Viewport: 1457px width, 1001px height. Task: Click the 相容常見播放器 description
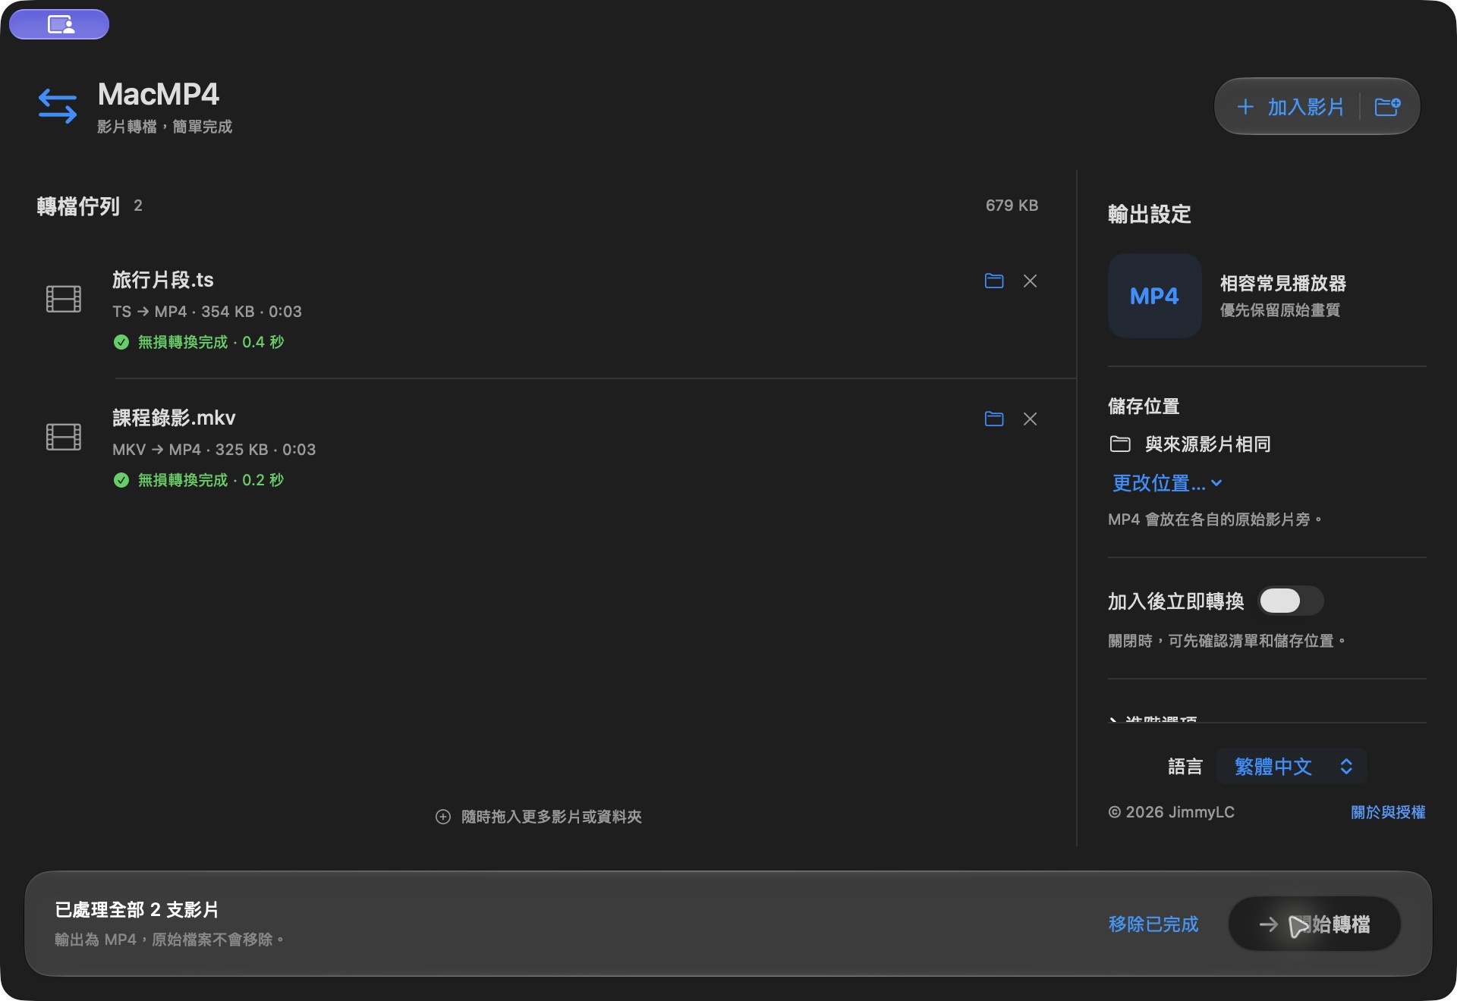[1283, 284]
